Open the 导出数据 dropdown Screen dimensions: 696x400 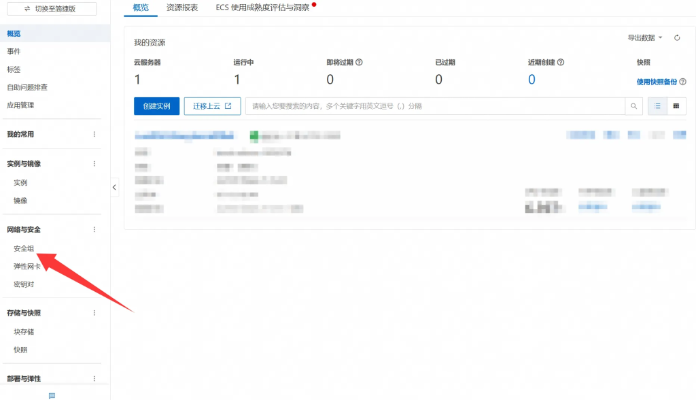coord(644,38)
